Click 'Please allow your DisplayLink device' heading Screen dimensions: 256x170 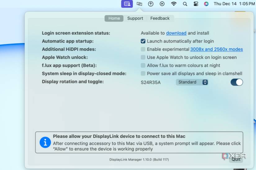pyautogui.click(x=119, y=136)
